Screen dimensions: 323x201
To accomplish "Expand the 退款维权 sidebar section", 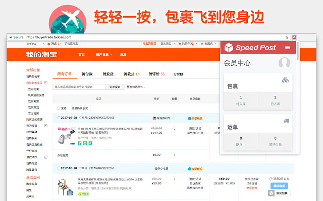I will pos(46,157).
